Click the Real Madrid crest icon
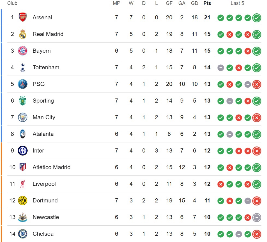 pyautogui.click(x=23, y=34)
